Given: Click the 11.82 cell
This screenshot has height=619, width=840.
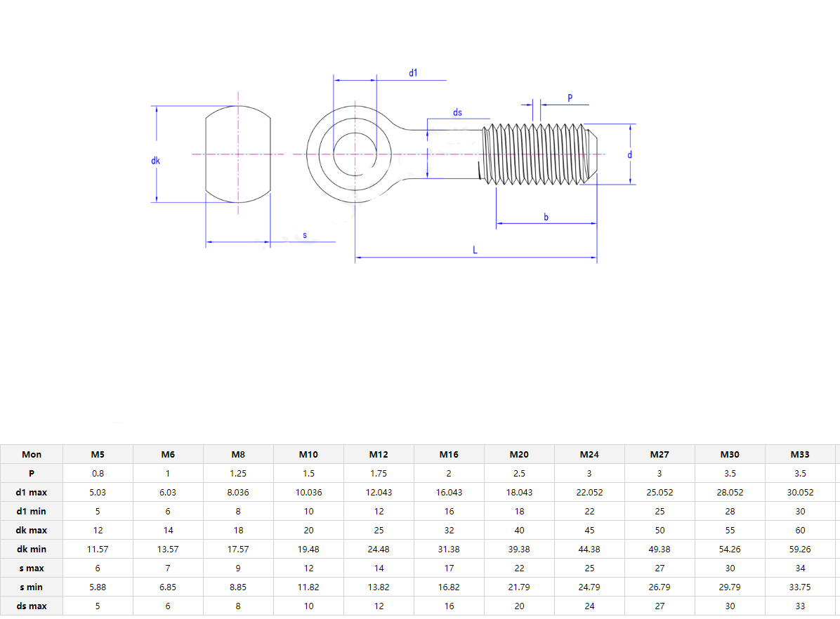Looking at the screenshot, I should (308, 587).
